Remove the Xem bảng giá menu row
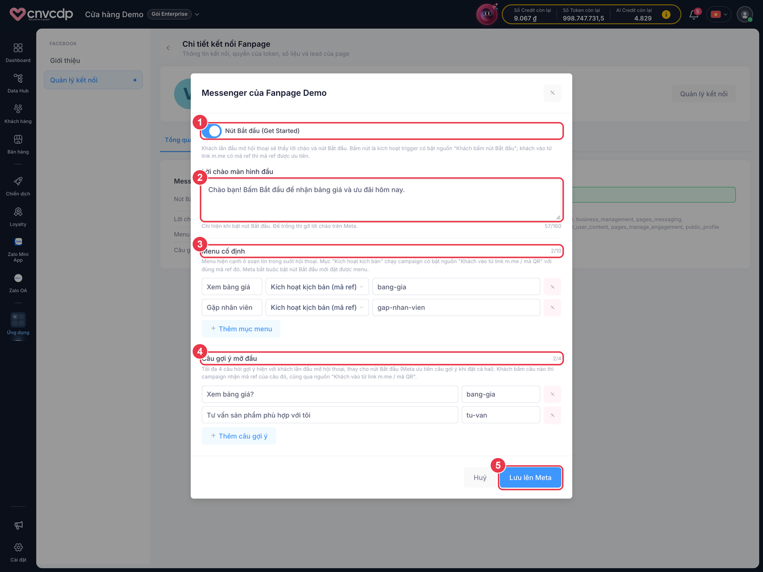The image size is (763, 572). click(552, 287)
